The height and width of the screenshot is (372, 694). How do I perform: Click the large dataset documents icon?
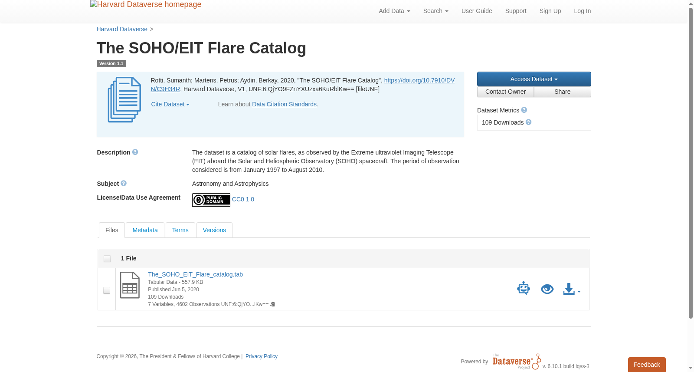pyautogui.click(x=124, y=99)
